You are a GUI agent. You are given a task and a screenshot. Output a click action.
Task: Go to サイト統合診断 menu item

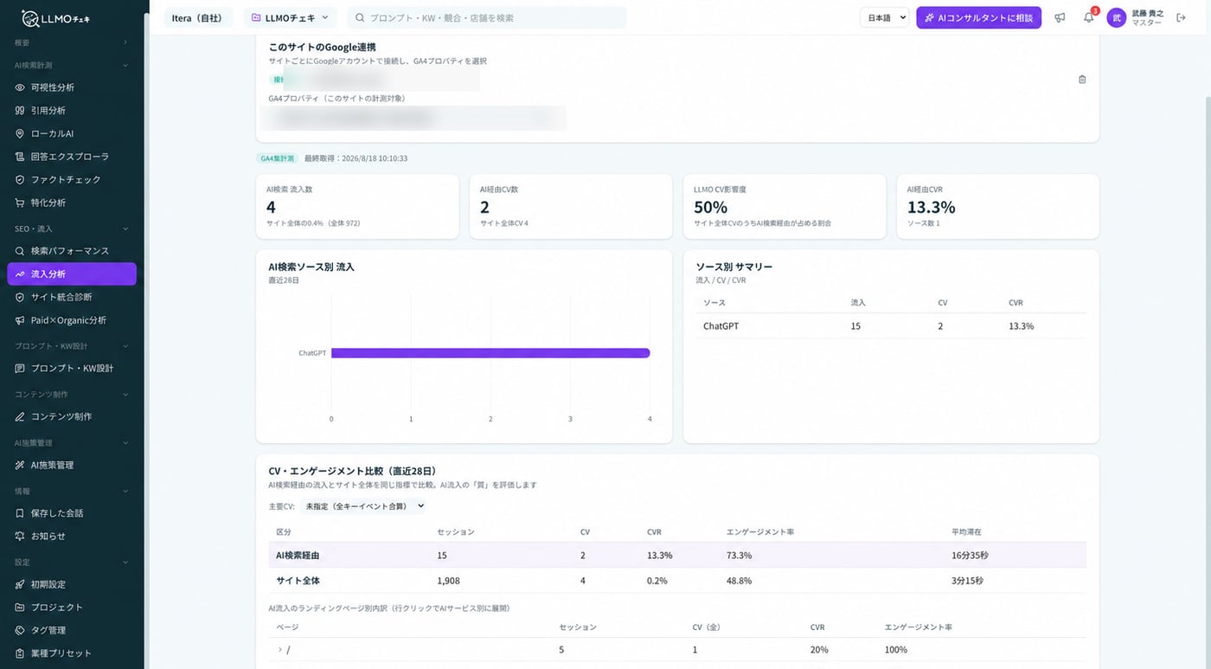pos(72,297)
